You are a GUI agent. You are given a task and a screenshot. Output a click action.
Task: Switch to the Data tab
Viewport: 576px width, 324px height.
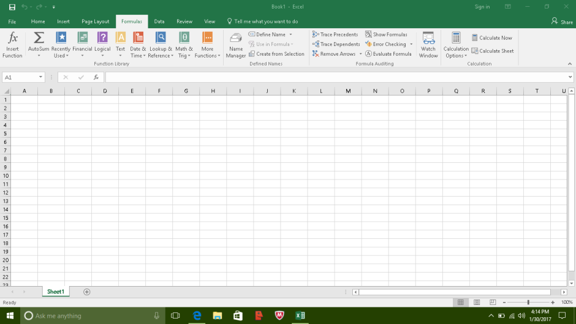pos(159,21)
